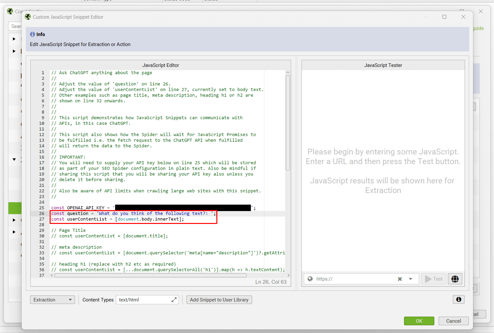Click line number 30 in the gutter
Image resolution: width=494 pixels, height=333 pixels.
[x=42, y=236]
